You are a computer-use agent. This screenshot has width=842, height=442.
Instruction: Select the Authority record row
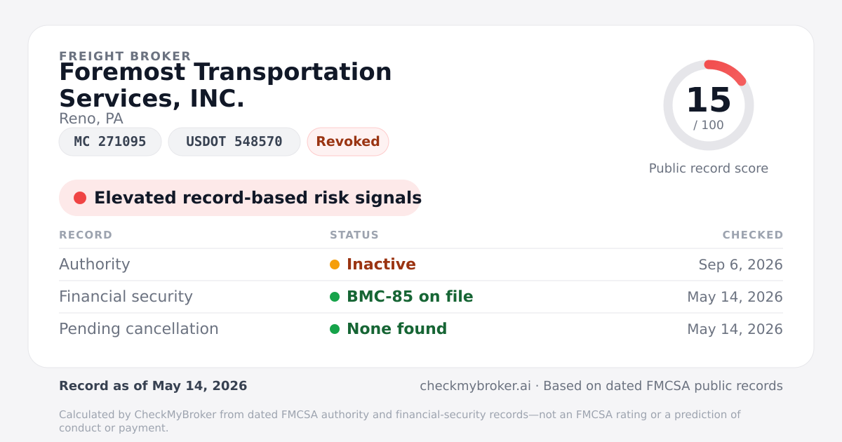pyautogui.click(x=421, y=264)
